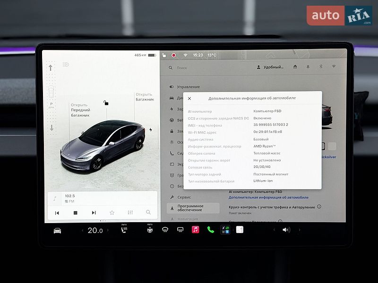Open Bluetooth settings icon
This screenshot has width=378, height=283.
tap(321, 66)
